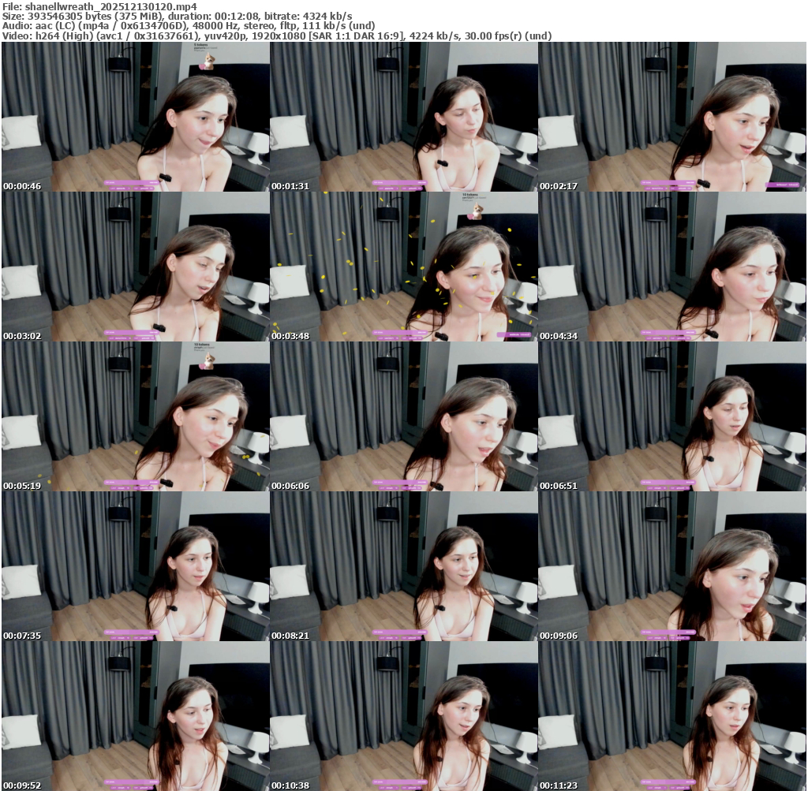
Task: View the thumbnail frame at 00:09:06
Action: coord(672,566)
